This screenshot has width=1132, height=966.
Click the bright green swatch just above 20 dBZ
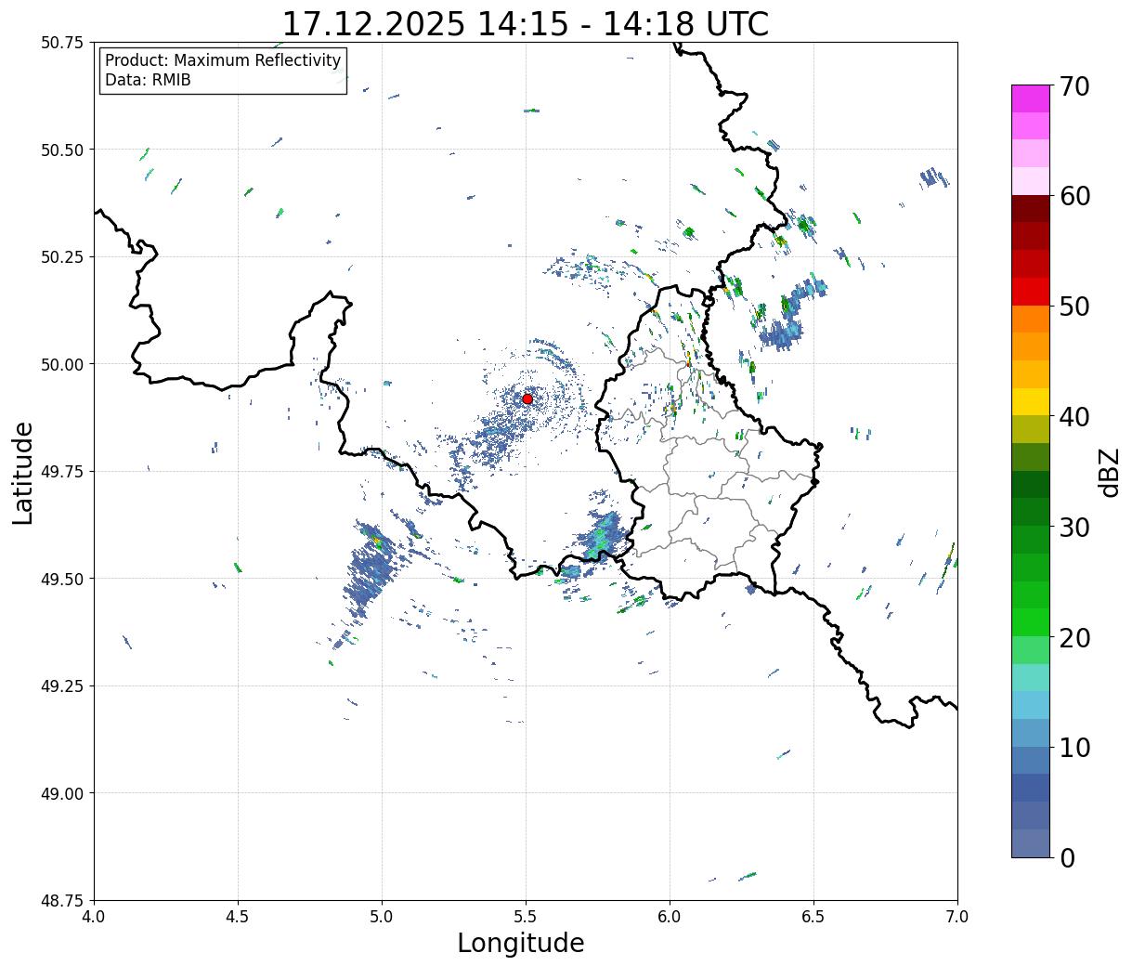[1031, 622]
